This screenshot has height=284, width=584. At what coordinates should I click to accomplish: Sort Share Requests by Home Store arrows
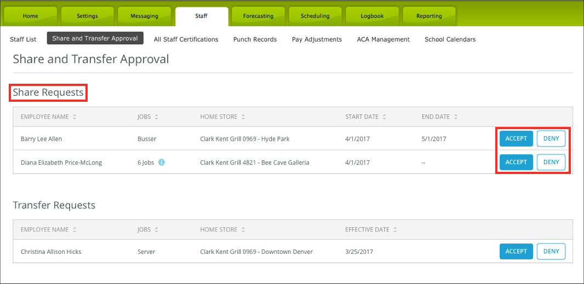tap(243, 117)
